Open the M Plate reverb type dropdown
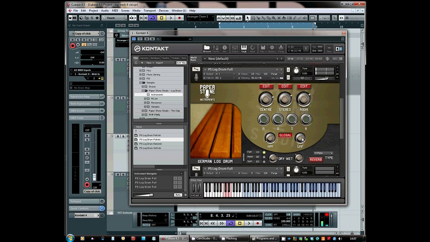The width and height of the screenshot is (430, 242). tap(324, 153)
